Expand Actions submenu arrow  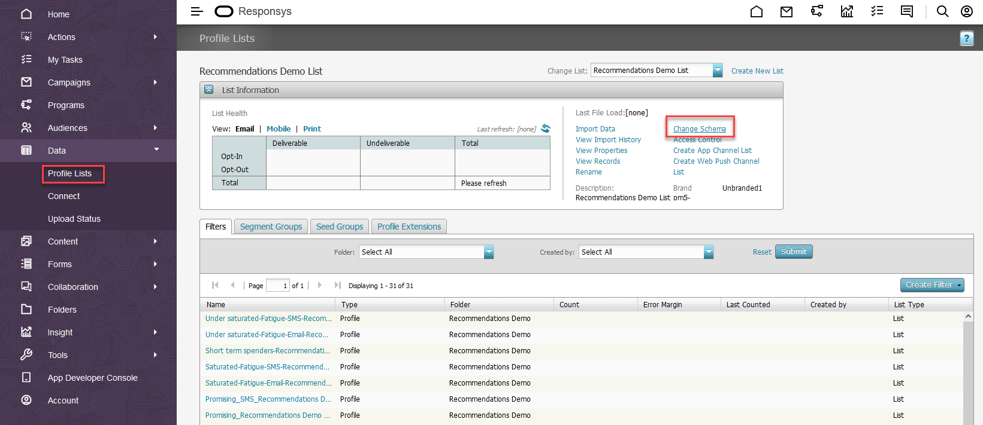[155, 36]
